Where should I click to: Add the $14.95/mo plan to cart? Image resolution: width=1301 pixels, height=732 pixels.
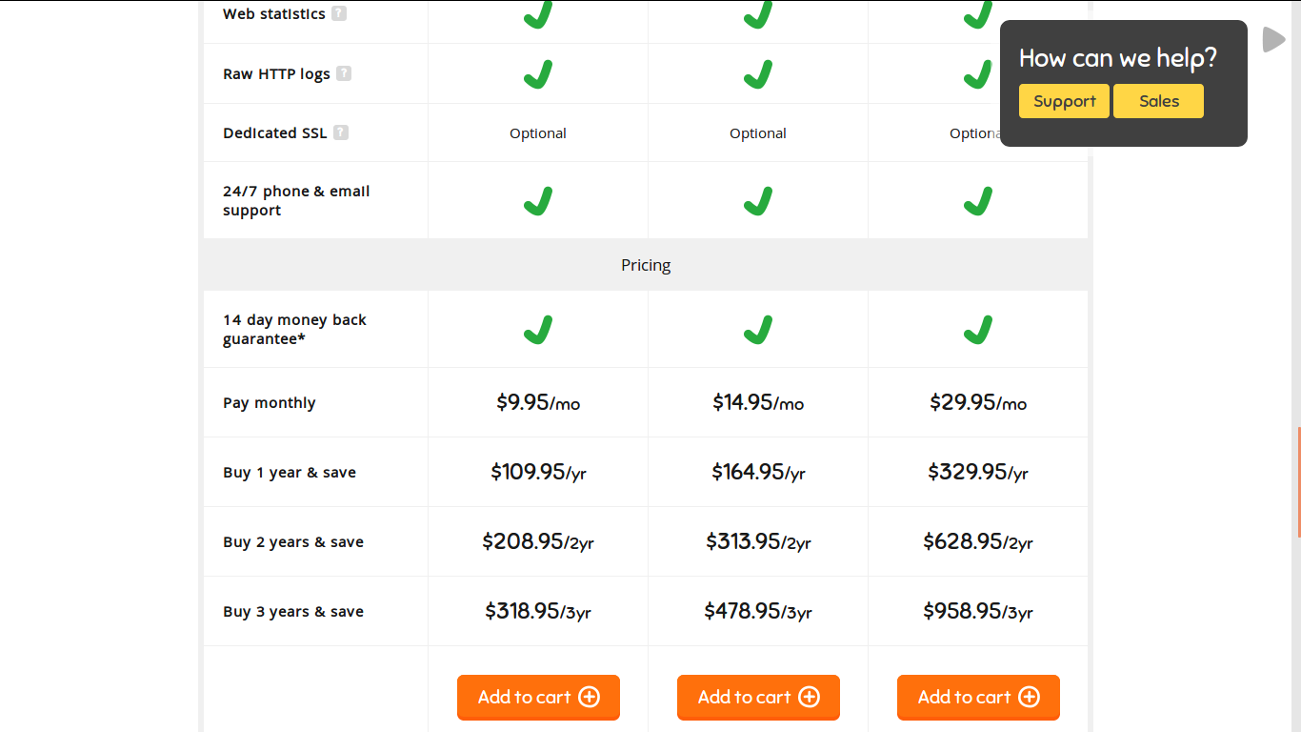pos(758,697)
